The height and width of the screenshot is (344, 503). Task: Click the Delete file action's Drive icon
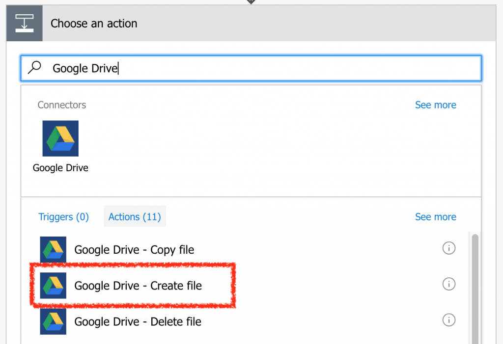point(53,321)
